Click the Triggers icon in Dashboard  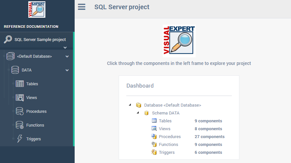point(154,152)
